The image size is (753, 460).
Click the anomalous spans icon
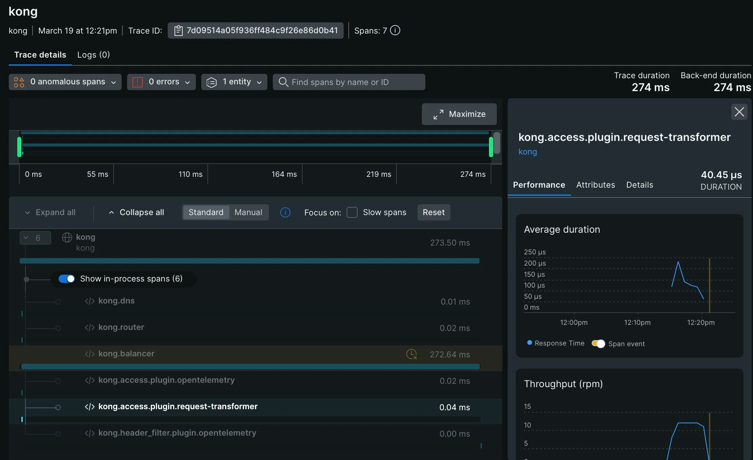click(19, 82)
